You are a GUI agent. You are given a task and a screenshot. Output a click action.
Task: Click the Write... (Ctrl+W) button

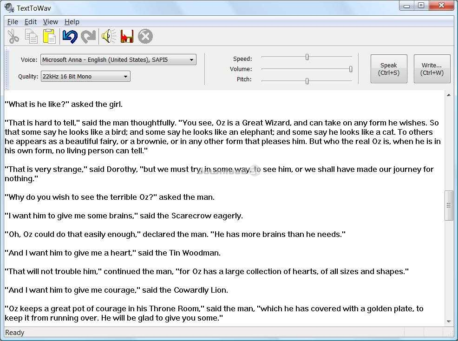(432, 69)
